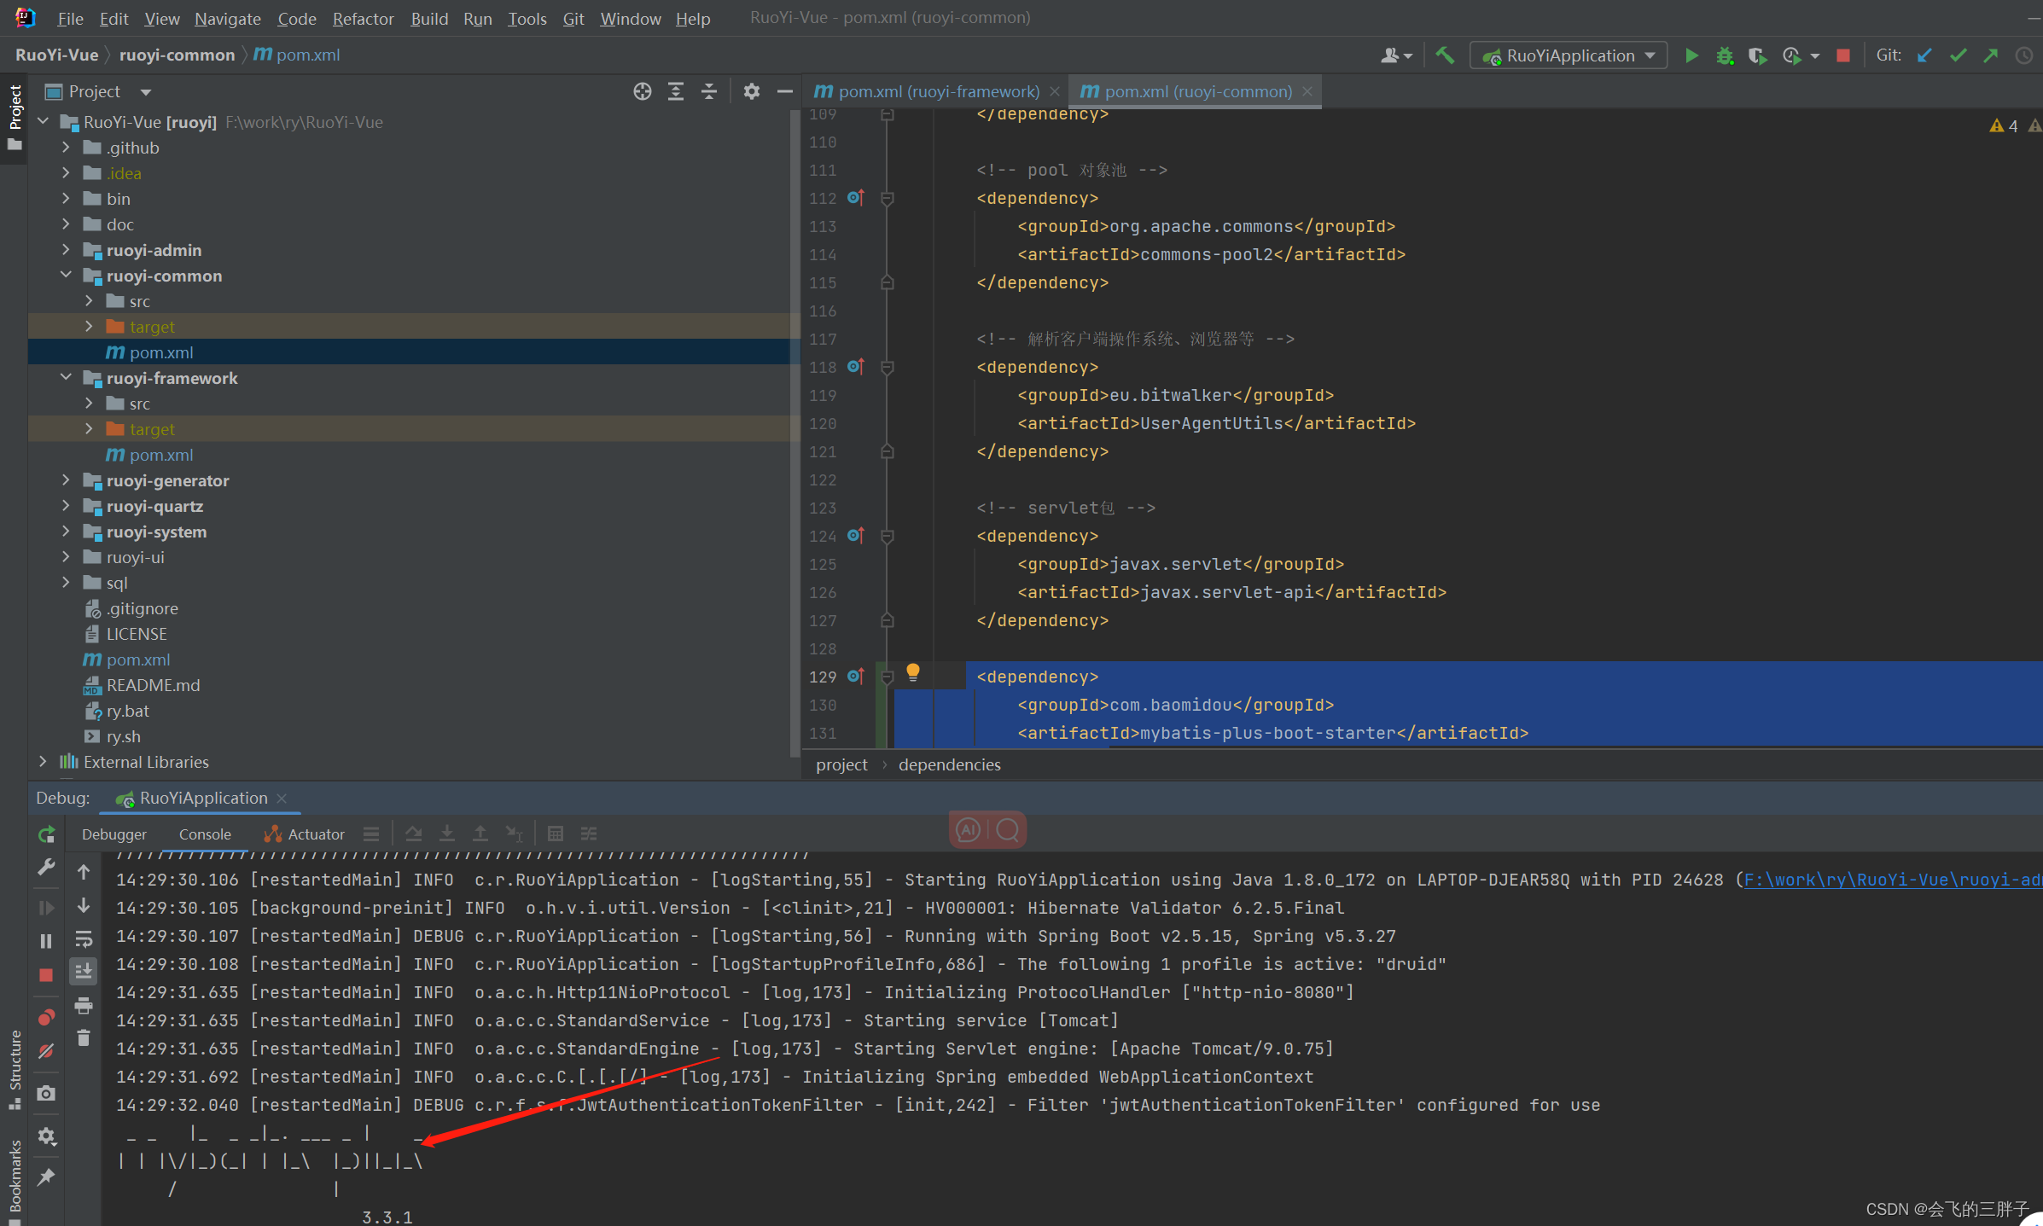Switch to the Debugger tab

point(114,834)
